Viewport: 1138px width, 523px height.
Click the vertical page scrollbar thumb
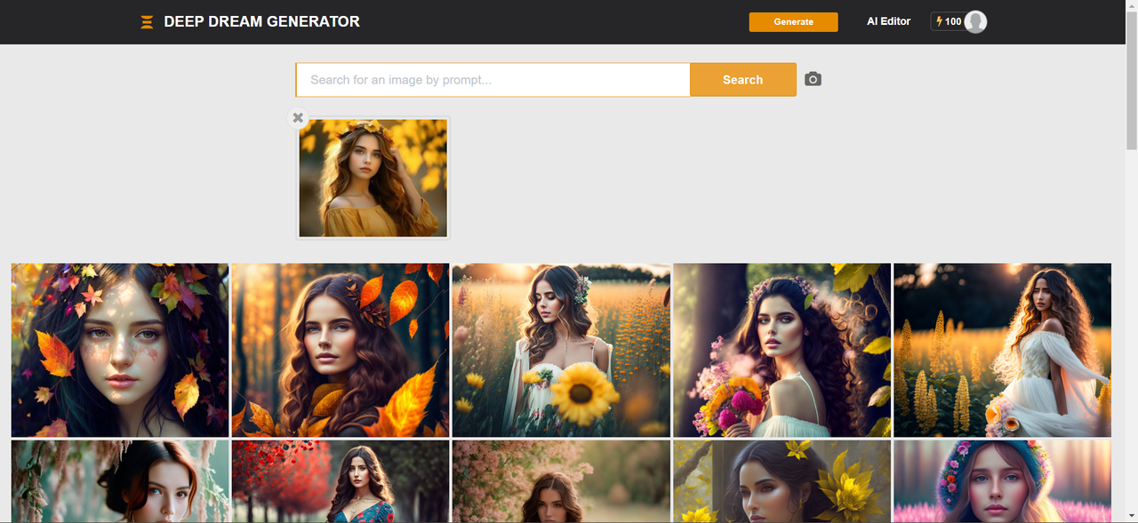point(1132,80)
